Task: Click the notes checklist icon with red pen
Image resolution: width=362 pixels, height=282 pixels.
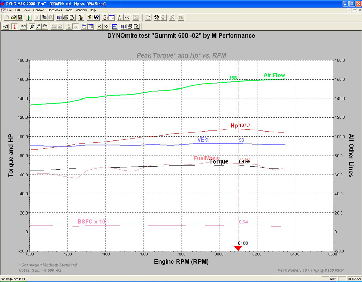Action: [x=81, y=18]
